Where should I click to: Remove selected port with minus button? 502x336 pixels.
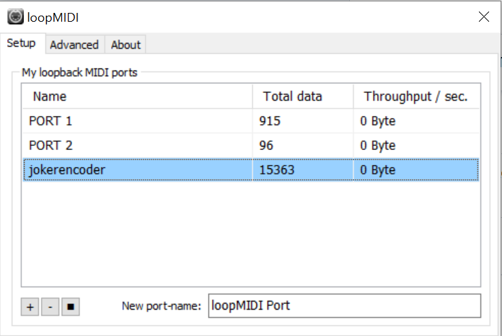point(50,307)
